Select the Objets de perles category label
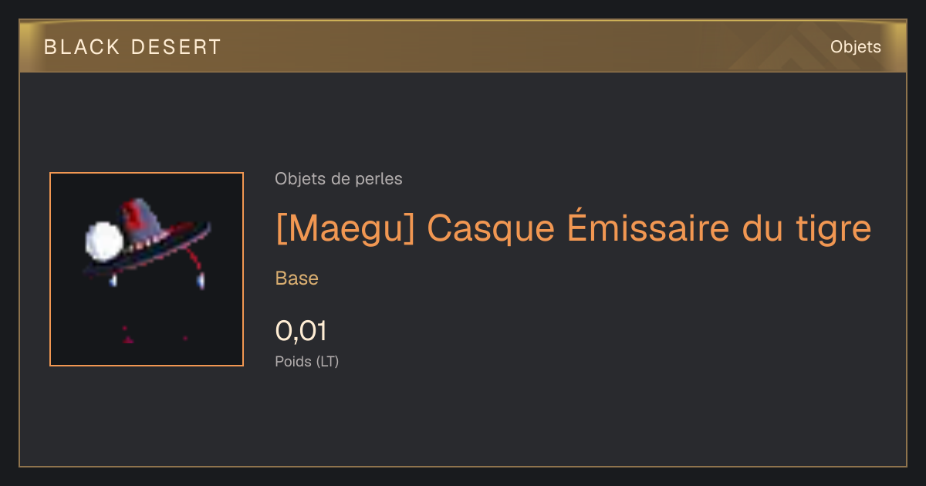The height and width of the screenshot is (486, 926). (x=339, y=179)
